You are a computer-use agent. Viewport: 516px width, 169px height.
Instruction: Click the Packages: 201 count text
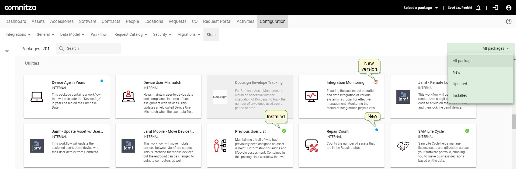[x=36, y=49]
